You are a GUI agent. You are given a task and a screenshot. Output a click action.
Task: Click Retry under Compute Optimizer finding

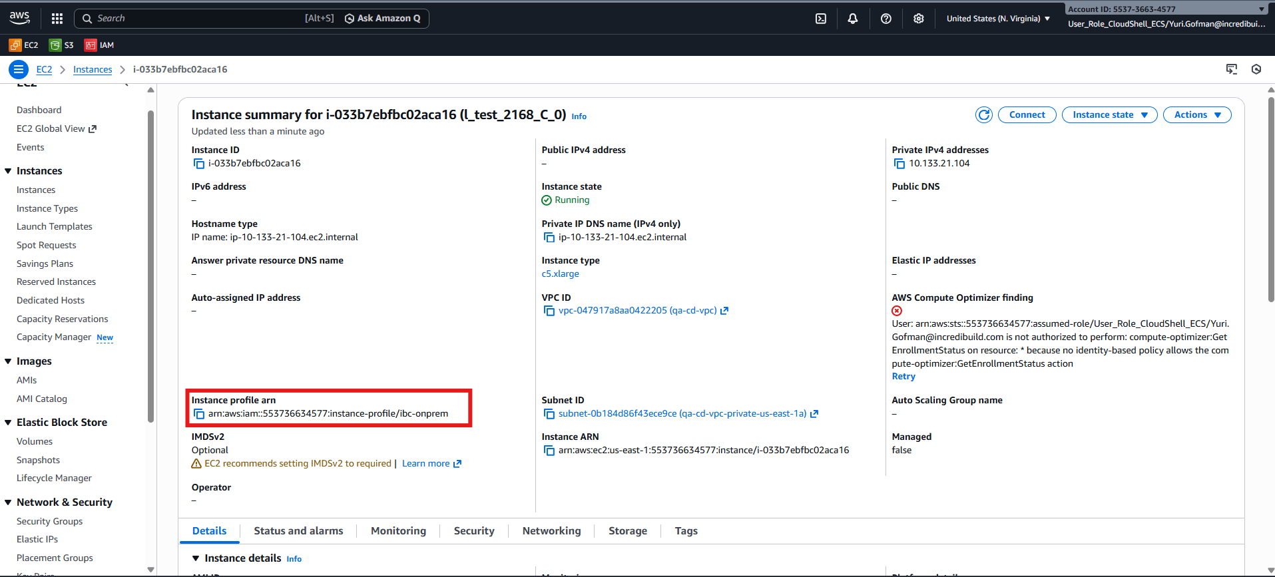point(903,377)
